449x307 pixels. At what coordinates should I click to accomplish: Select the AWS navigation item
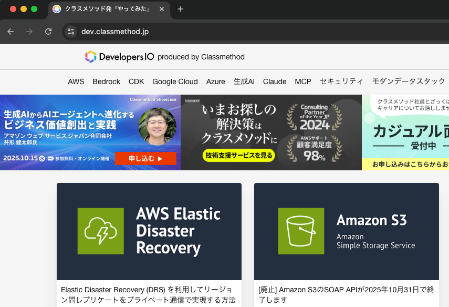[x=76, y=81]
